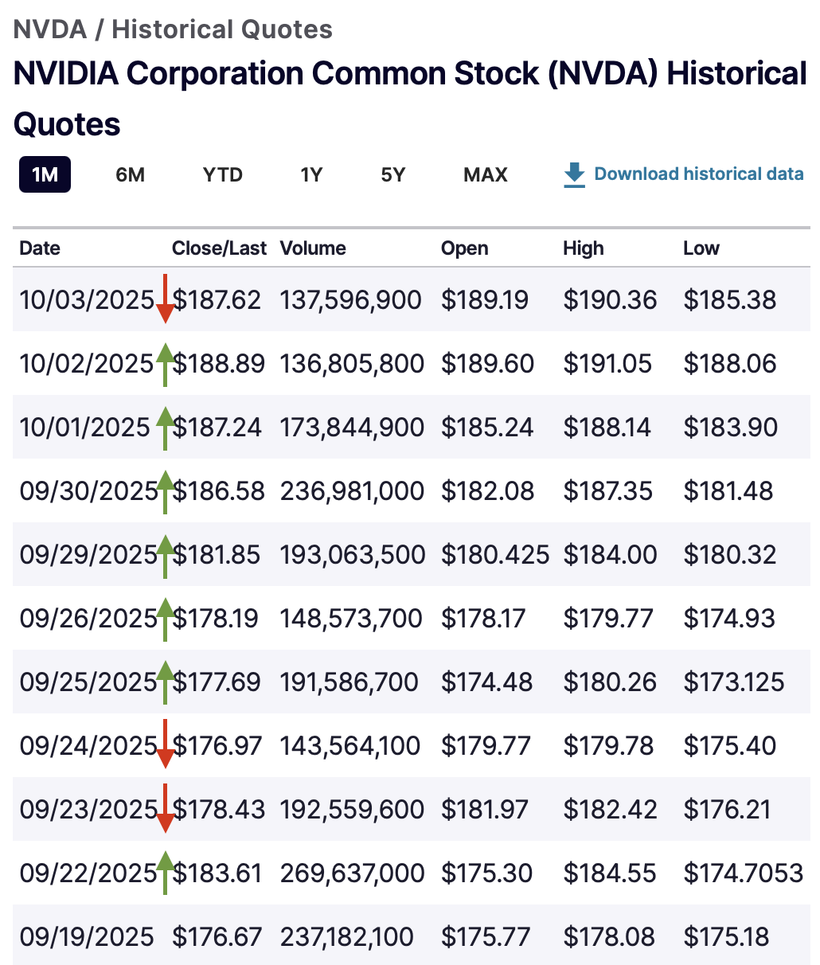Choose the YTD time range
This screenshot has width=820, height=965.
pos(222,174)
